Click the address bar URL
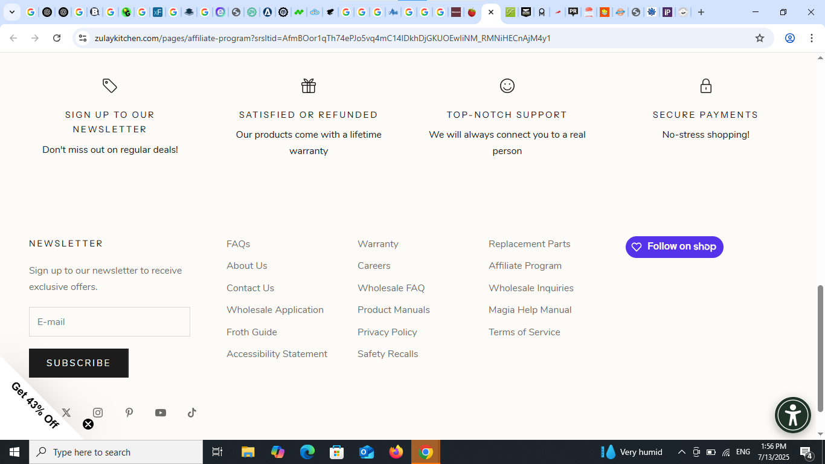This screenshot has width=825, height=464. (x=323, y=38)
